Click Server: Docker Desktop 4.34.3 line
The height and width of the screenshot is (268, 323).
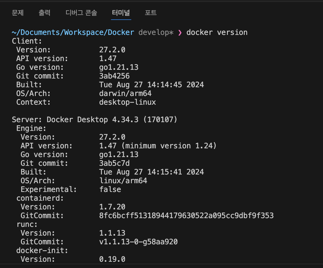94,120
